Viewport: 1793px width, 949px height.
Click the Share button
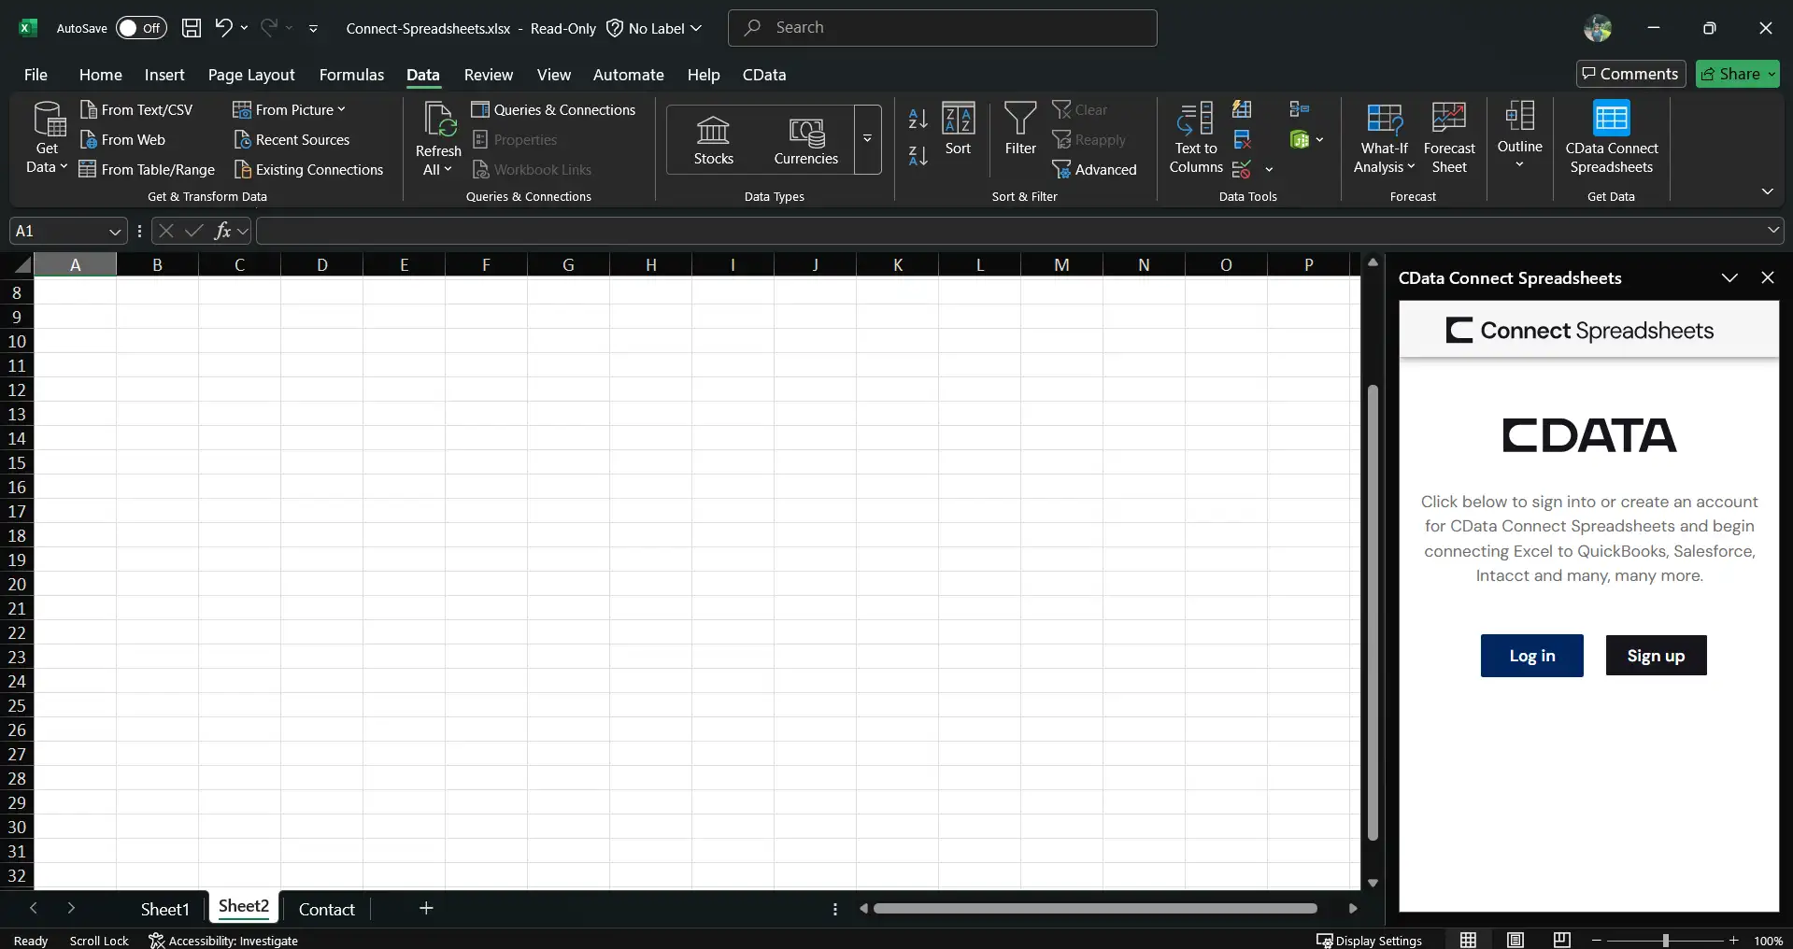[1737, 74]
